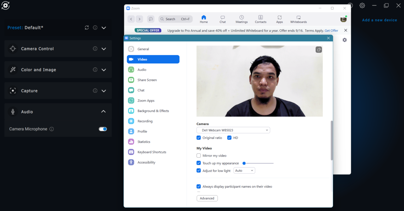Screen dimensions: 404x211
Task: Uncheck the HD checkbox
Action: coord(229,138)
